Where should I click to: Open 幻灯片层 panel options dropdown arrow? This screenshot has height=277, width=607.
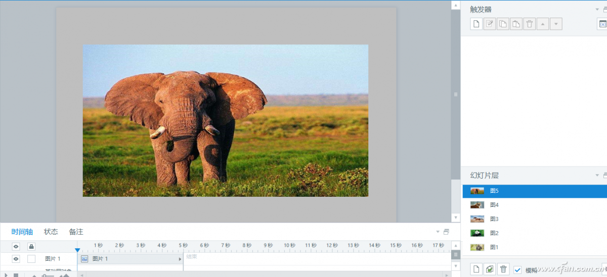pos(597,175)
